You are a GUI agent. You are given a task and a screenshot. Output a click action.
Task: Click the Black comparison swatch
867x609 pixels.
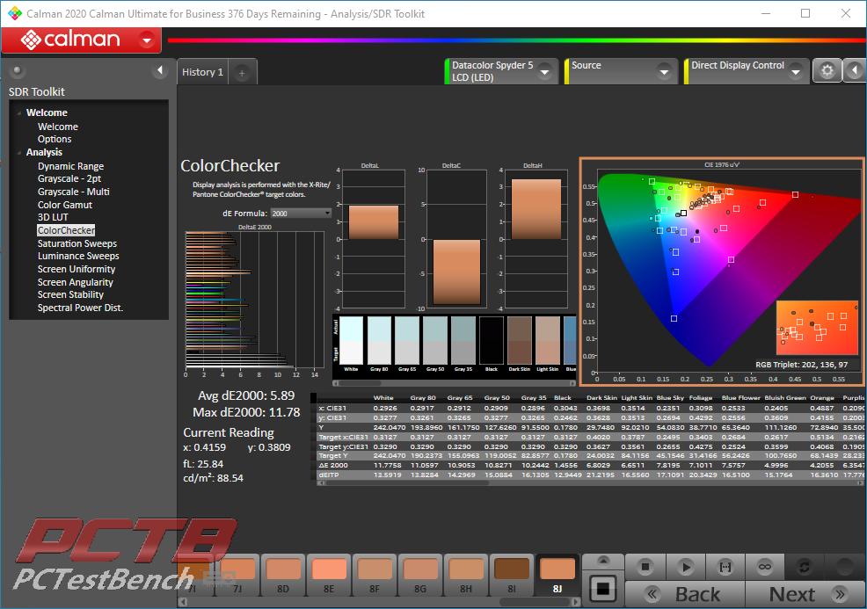[492, 340]
